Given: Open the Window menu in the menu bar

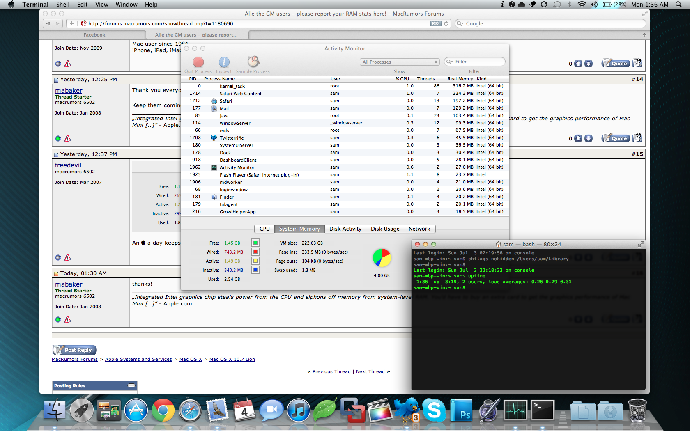Looking at the screenshot, I should pos(126,5).
